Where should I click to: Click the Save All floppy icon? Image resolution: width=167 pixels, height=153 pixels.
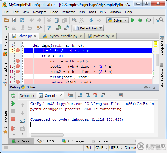point(14,20)
